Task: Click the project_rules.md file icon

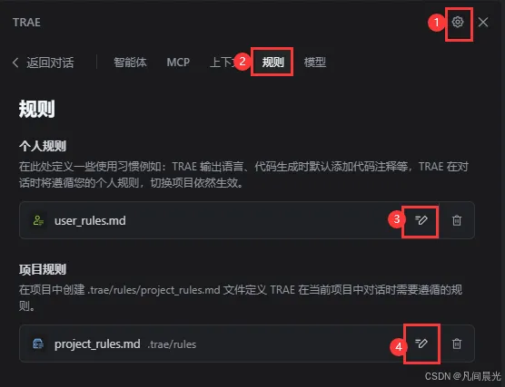Action: (x=38, y=343)
